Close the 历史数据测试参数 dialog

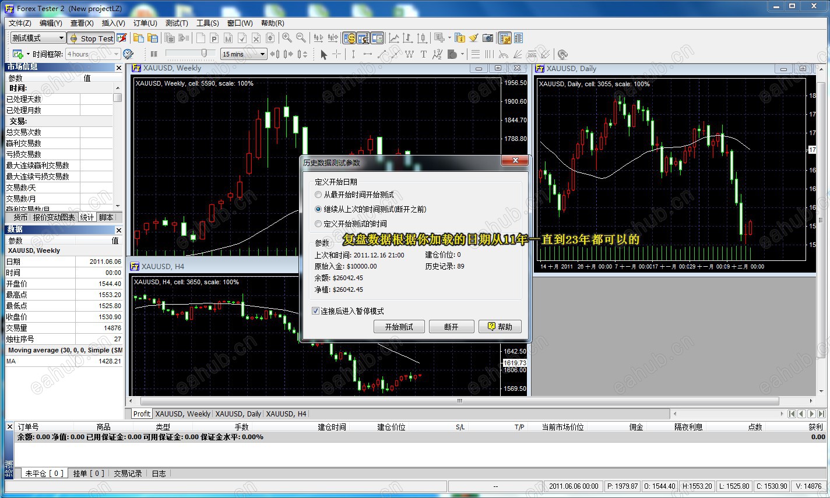(515, 161)
